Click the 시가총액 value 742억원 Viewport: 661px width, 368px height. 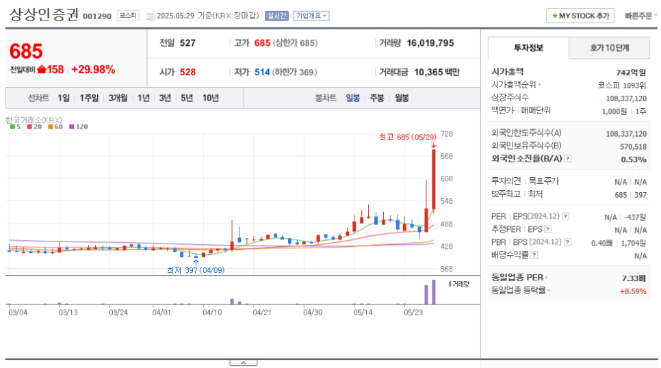pos(631,73)
